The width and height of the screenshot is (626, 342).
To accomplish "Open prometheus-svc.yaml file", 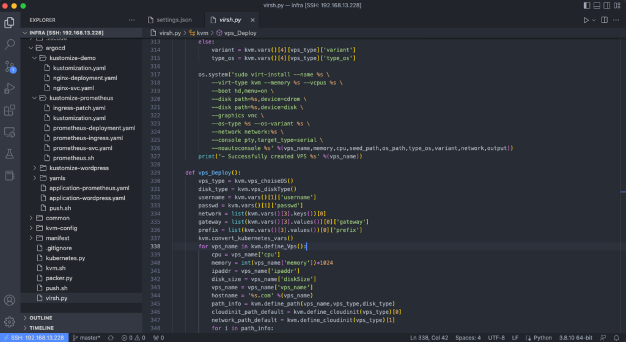I will [81, 148].
